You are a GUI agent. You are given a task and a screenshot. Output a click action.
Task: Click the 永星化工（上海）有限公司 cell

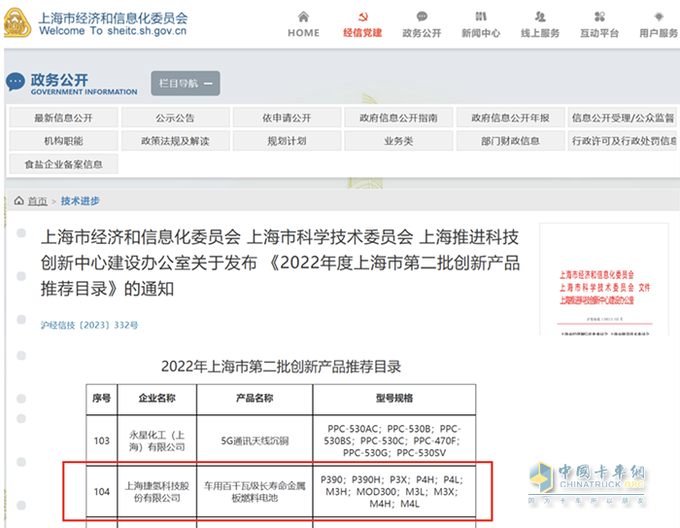click(x=157, y=440)
